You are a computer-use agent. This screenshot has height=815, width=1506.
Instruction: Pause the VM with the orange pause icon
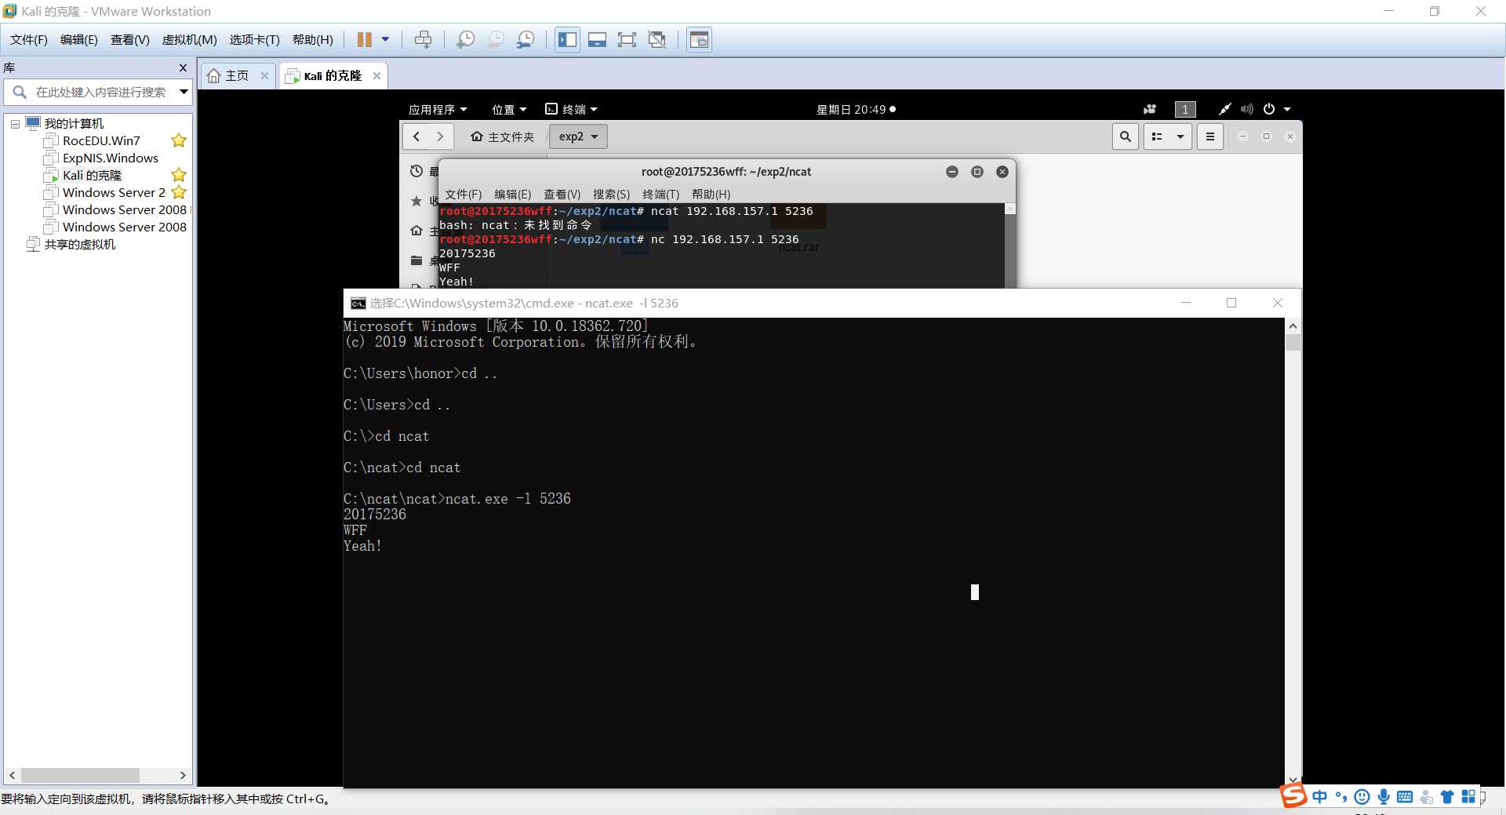[x=365, y=39]
